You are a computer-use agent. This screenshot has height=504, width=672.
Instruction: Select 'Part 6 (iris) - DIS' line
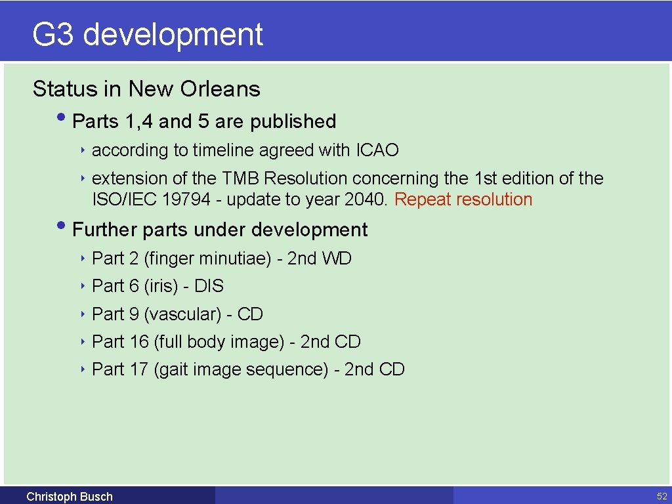(x=157, y=286)
